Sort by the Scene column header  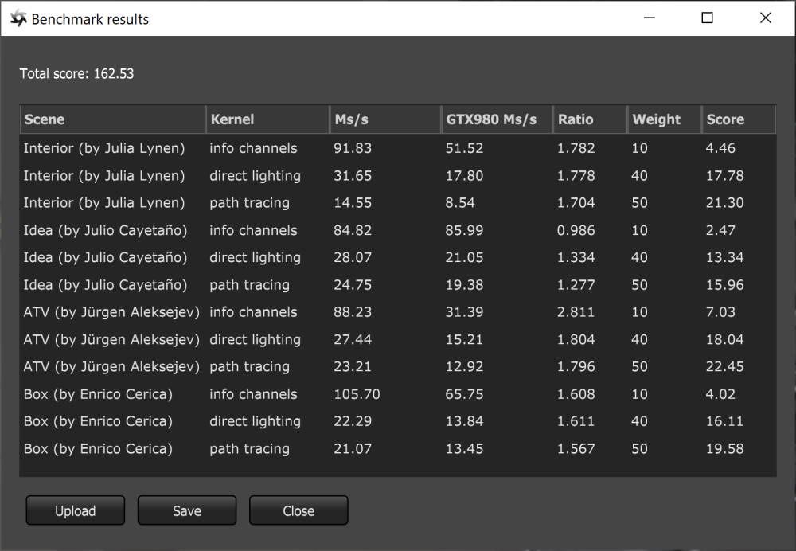tap(113, 119)
